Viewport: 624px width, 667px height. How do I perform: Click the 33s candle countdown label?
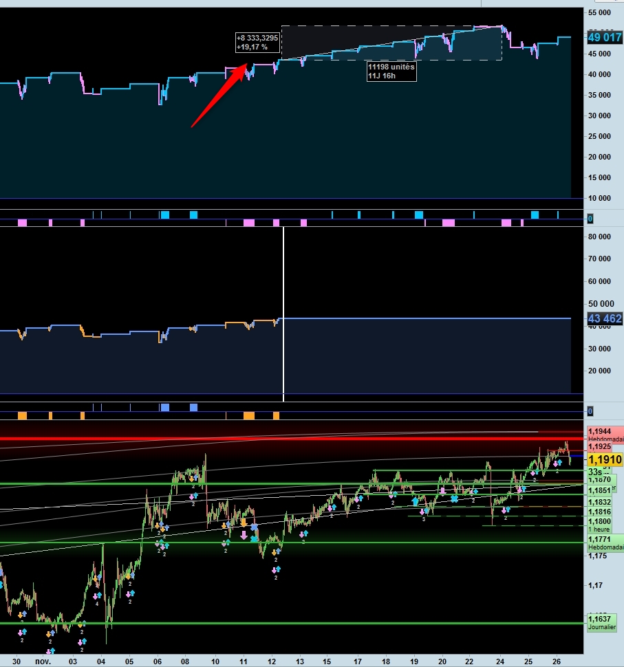coord(595,472)
